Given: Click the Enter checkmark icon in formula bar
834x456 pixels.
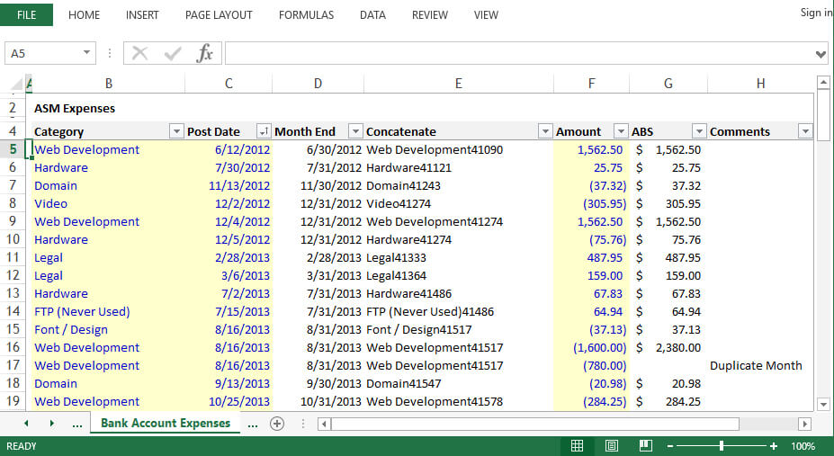Looking at the screenshot, I should point(173,53).
